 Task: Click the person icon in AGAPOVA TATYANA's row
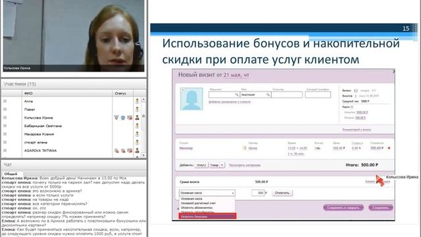pos(137,151)
